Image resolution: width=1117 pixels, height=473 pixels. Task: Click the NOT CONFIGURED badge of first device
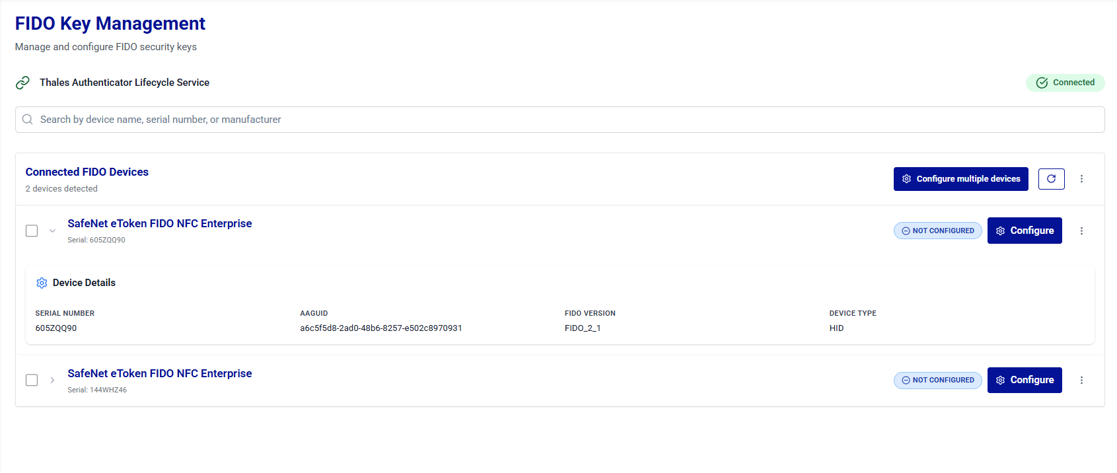938,231
